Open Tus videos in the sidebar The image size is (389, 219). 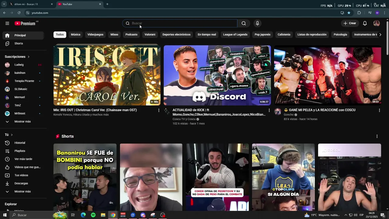pos(23,175)
